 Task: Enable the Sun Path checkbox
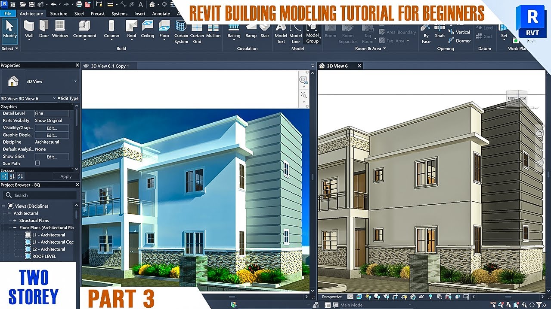click(x=37, y=164)
